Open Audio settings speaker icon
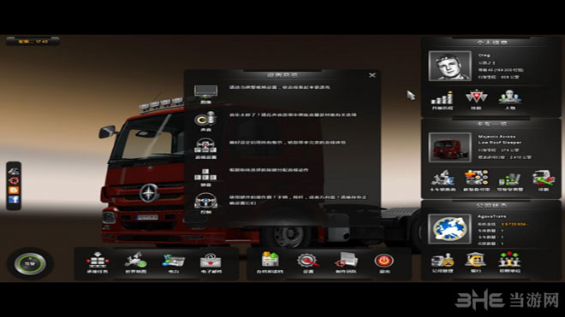Screen dimensions: 565x317 pos(205,119)
